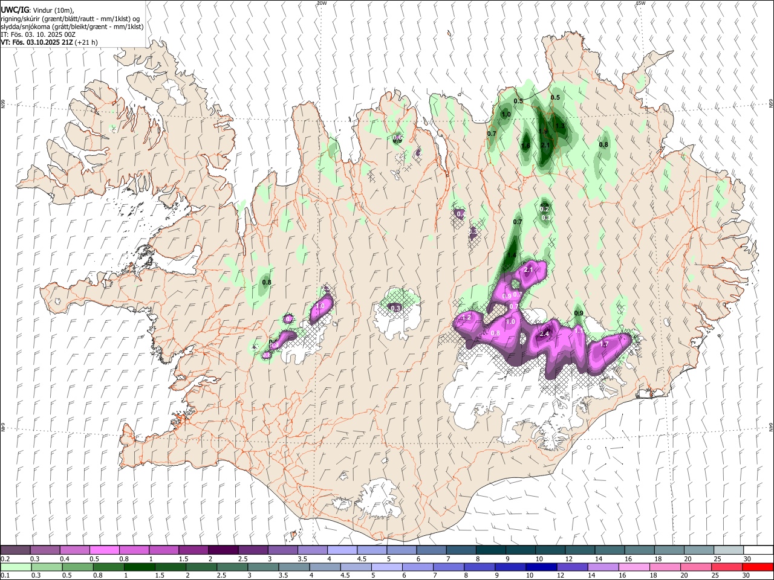The image size is (774, 580).
Task: Click the snow legend swatch between 9 and 10
Action: [519, 550]
